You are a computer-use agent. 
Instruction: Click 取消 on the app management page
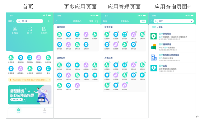click(x=105, y=21)
